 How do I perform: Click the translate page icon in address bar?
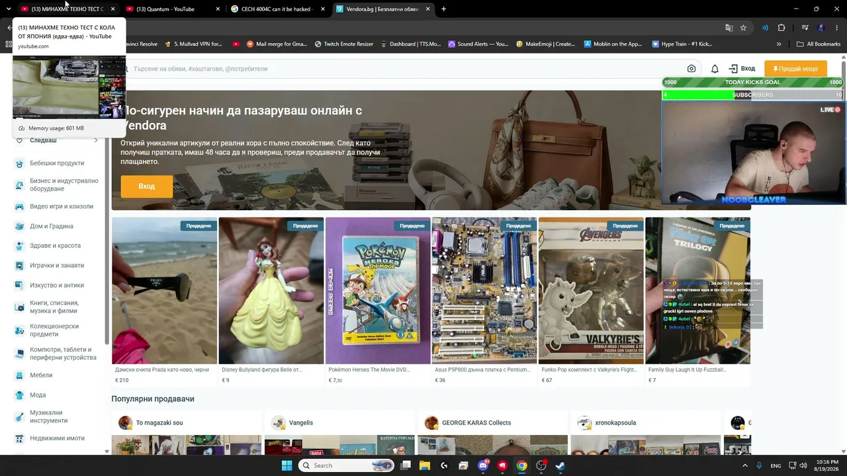click(x=729, y=28)
